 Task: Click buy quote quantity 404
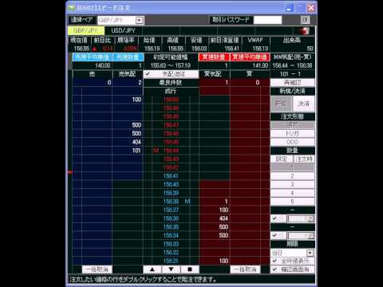223,218
